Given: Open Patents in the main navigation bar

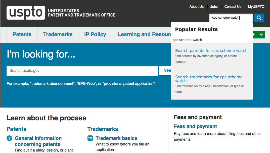Looking at the screenshot, I should (x=22, y=34).
